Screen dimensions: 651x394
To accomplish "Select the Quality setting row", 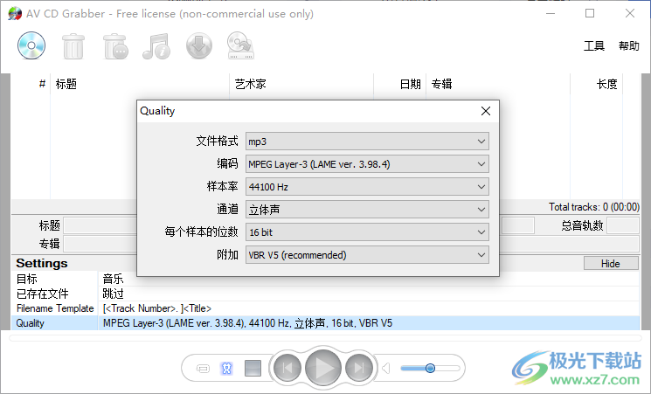I will pos(325,323).
